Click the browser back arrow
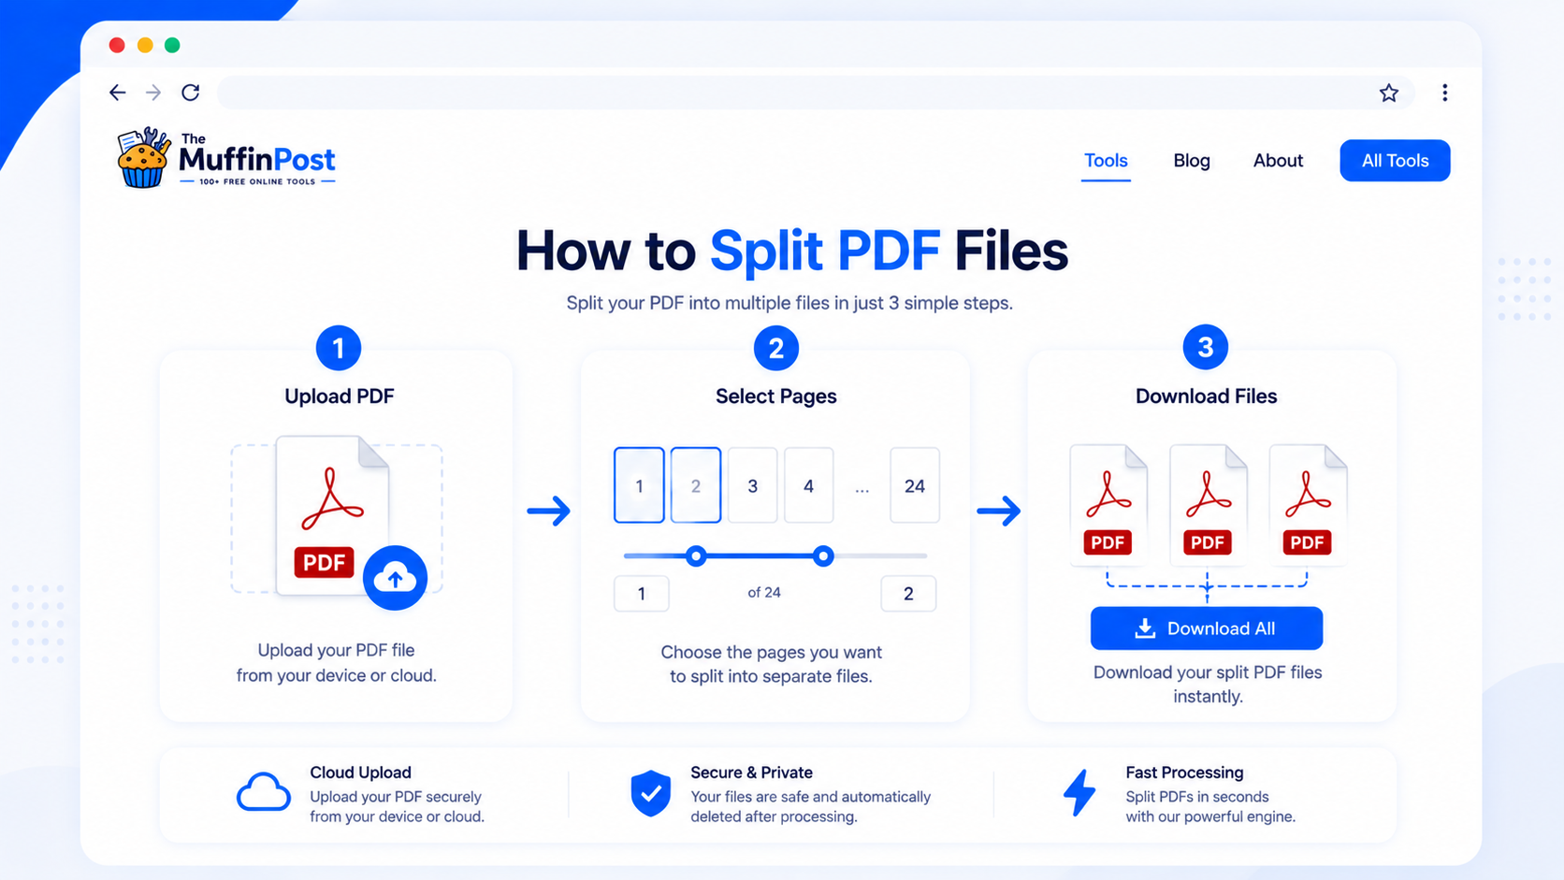The image size is (1564, 880). (117, 93)
